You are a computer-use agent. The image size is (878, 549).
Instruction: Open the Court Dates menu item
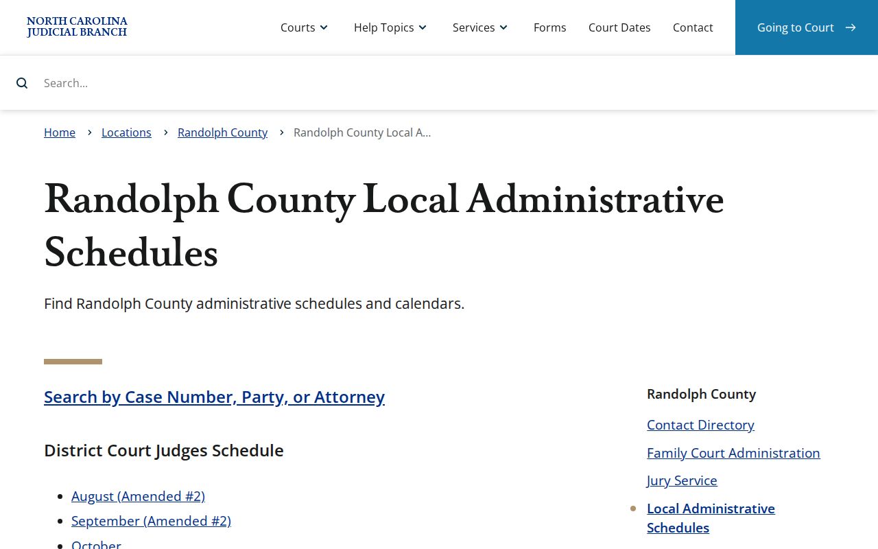click(619, 27)
